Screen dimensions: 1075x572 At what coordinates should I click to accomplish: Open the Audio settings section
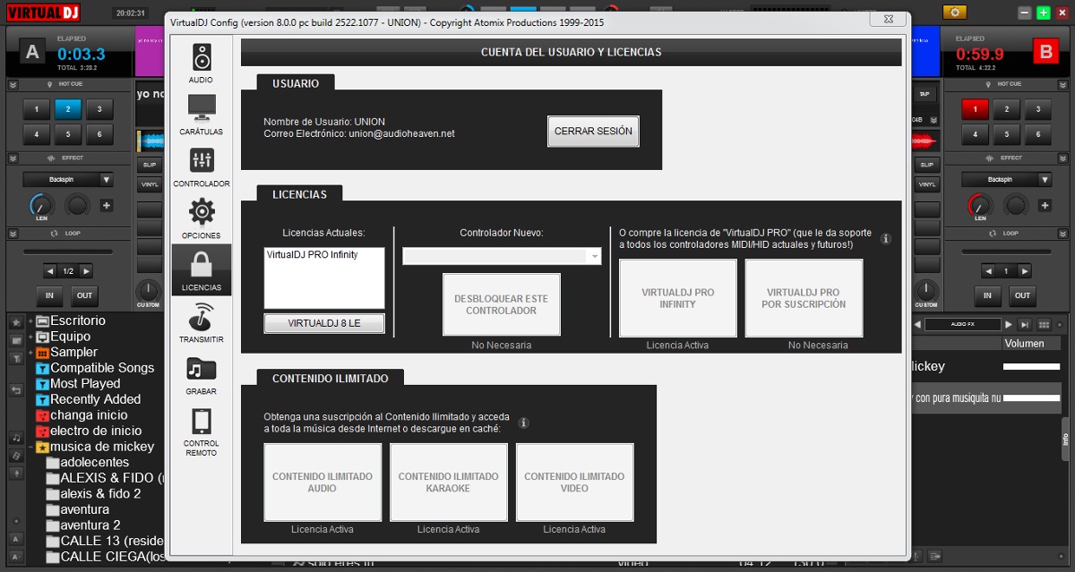pyautogui.click(x=202, y=63)
